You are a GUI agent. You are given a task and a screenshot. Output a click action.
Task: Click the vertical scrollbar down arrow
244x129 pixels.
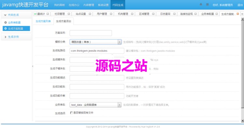point(242,121)
